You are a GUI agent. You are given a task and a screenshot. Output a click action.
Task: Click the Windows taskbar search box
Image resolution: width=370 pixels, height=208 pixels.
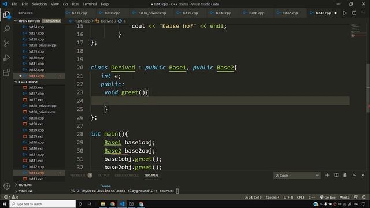42,204
